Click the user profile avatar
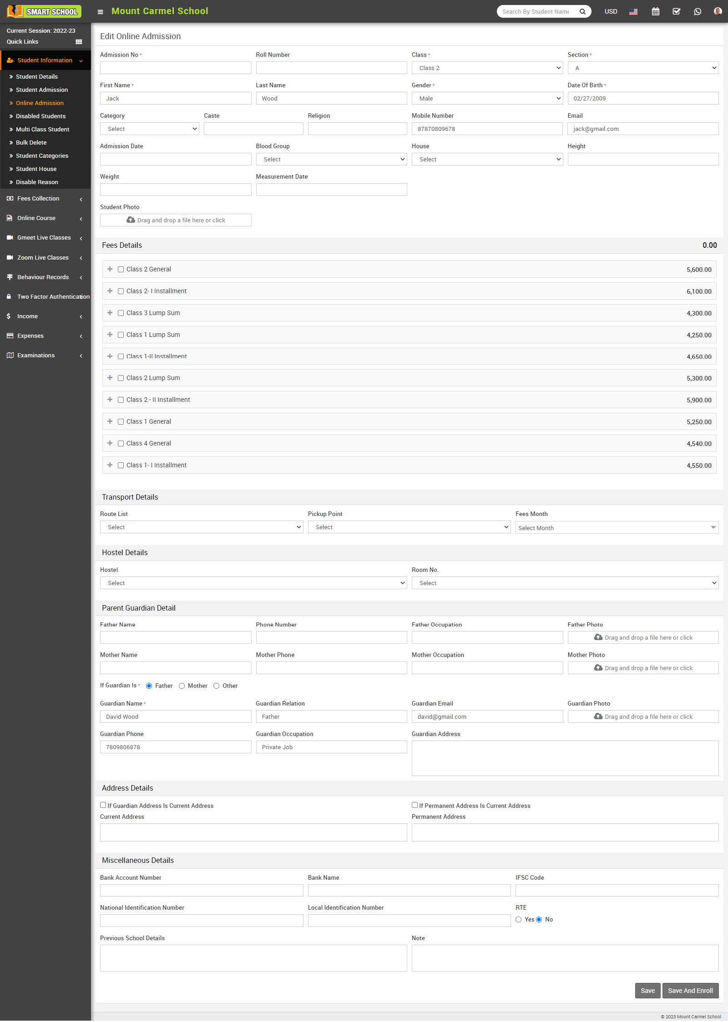728x1022 pixels. click(718, 11)
